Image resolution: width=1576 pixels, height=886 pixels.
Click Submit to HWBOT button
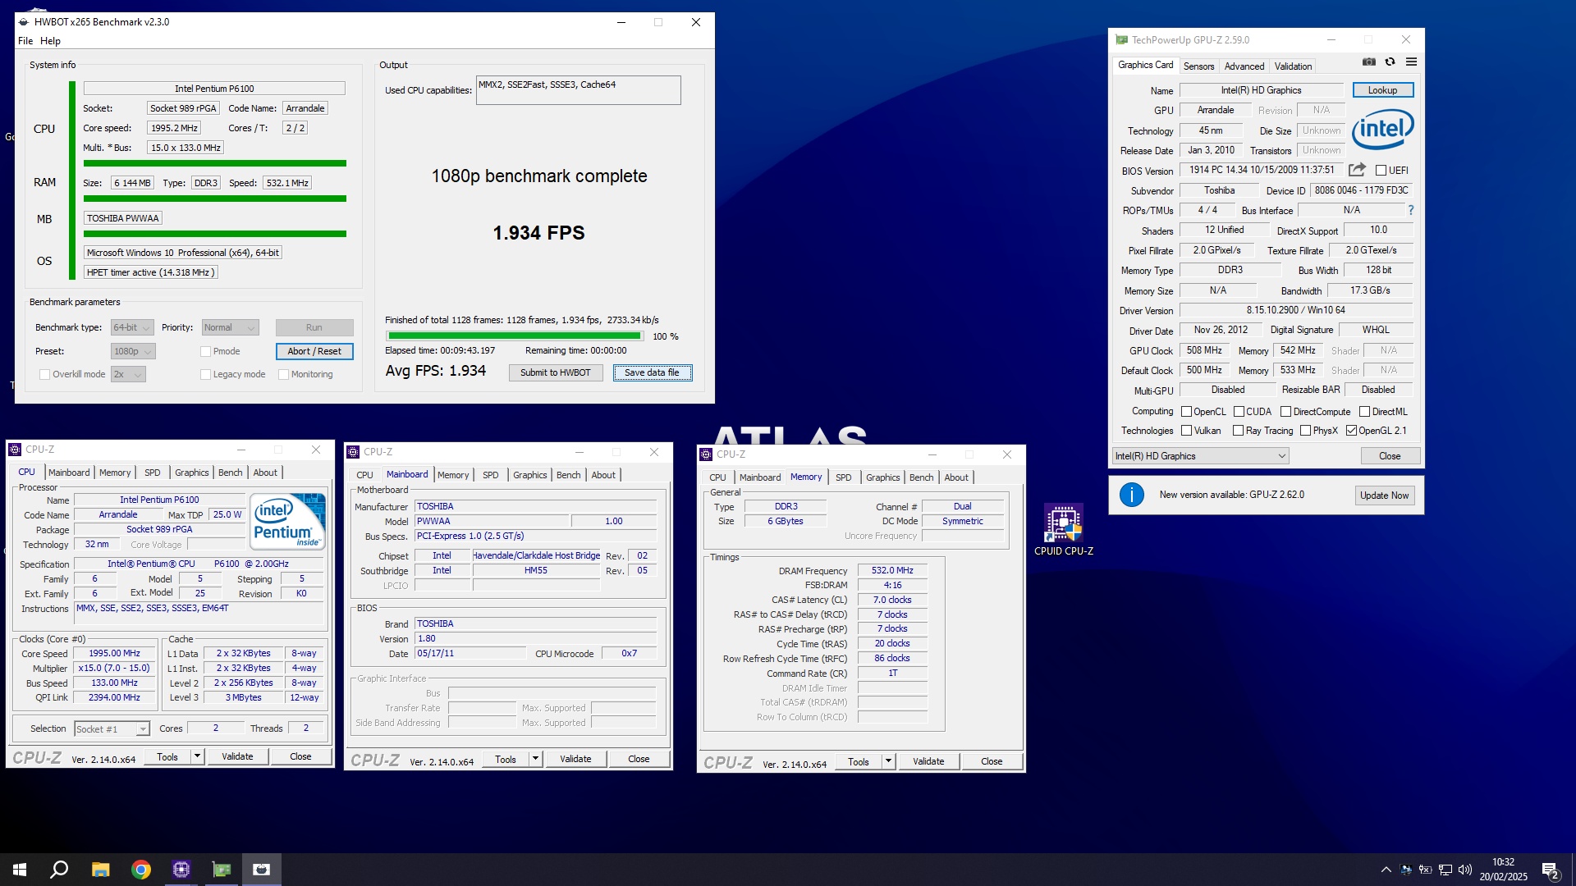pyautogui.click(x=556, y=372)
